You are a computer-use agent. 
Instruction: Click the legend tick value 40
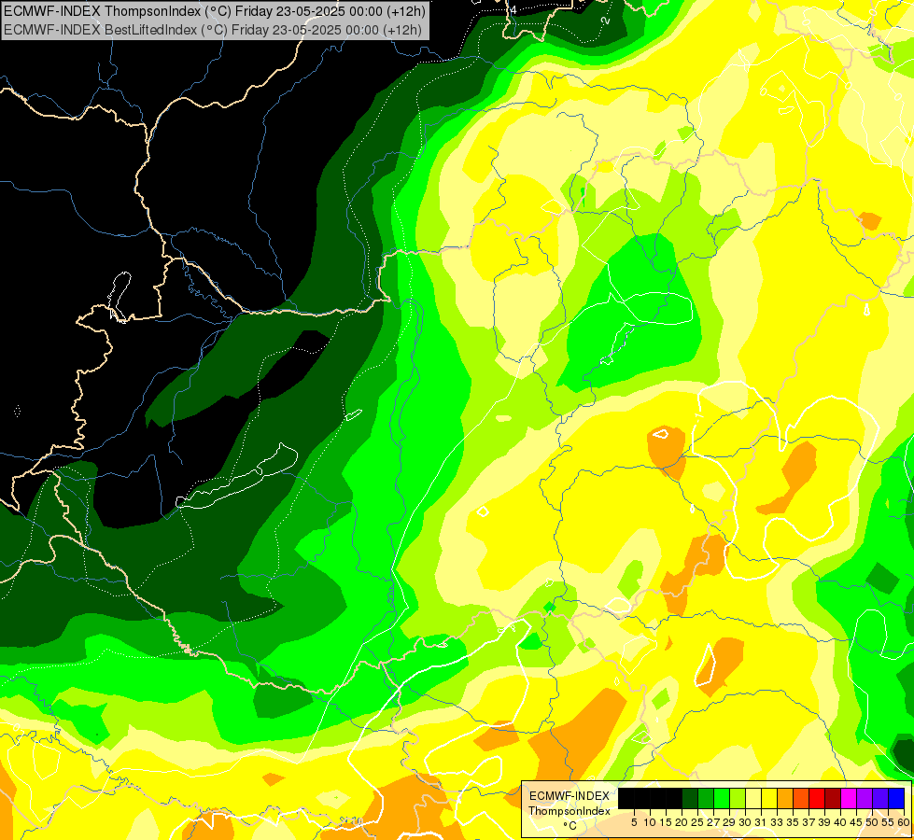point(840,822)
